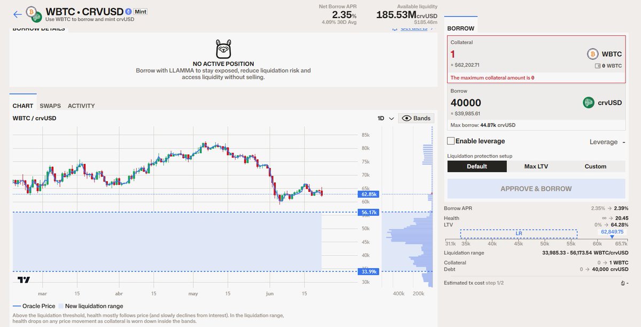Switch to the ACTIVITY tab
Image resolution: width=641 pixels, height=327 pixels.
(81, 106)
